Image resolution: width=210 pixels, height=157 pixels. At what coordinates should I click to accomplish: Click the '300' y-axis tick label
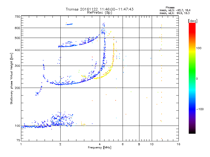(x=17, y=66)
